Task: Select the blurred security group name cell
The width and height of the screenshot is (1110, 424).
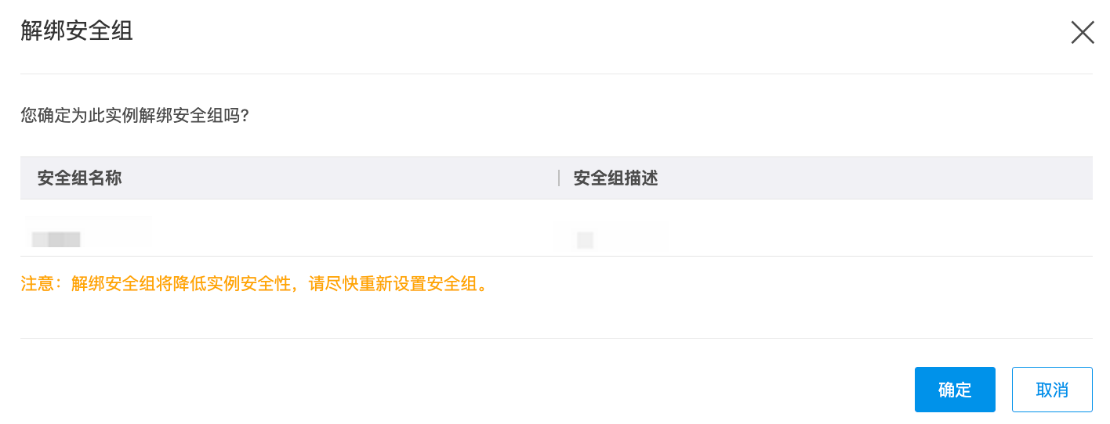Action: (x=56, y=239)
